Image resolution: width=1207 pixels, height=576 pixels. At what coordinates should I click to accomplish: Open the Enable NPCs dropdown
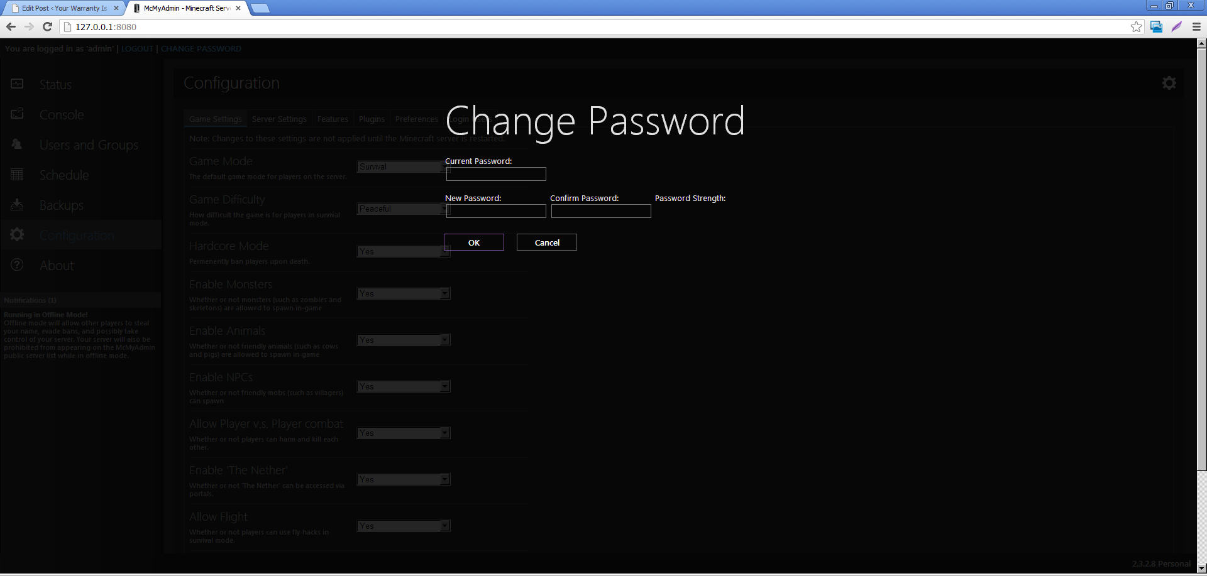coord(404,386)
